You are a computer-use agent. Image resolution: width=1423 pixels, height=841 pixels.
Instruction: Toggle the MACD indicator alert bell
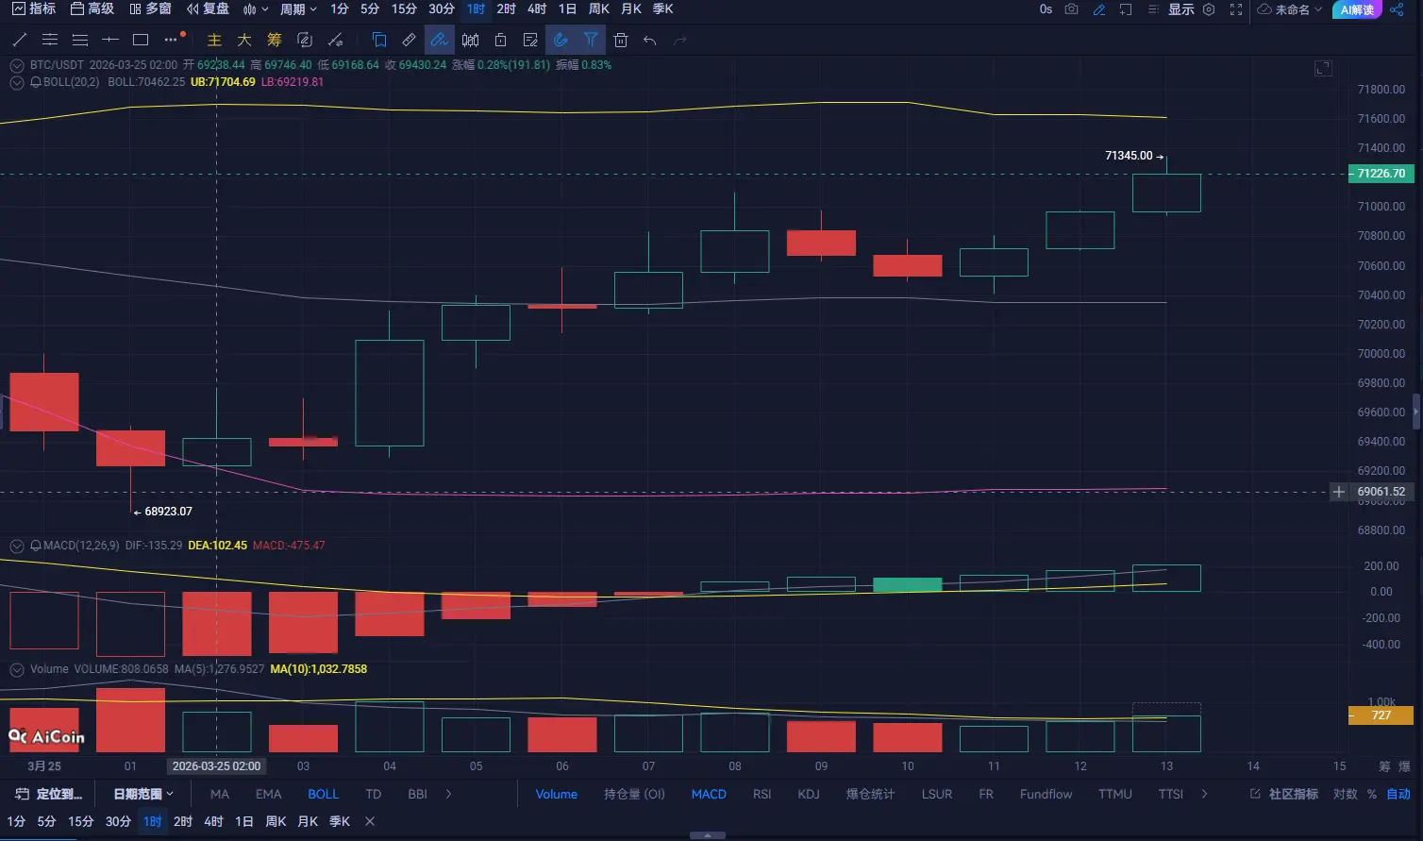point(36,546)
